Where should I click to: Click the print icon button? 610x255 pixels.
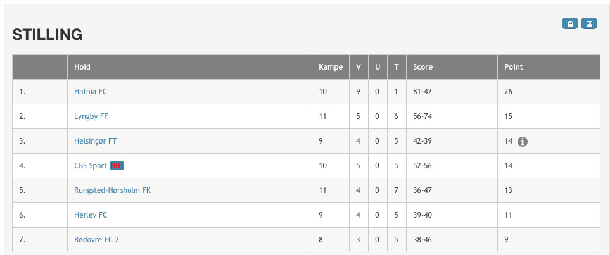coord(569,23)
